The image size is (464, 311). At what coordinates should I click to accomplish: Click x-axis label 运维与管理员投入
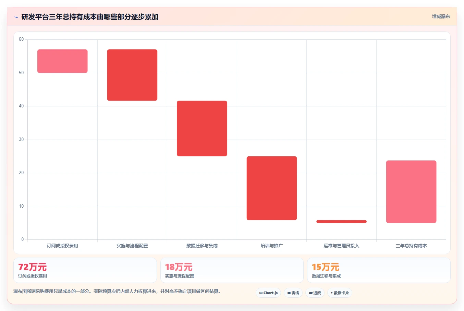pyautogui.click(x=341, y=246)
